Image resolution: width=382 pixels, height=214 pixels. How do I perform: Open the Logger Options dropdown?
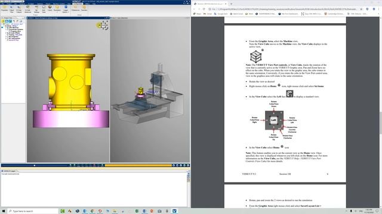pos(66,9)
